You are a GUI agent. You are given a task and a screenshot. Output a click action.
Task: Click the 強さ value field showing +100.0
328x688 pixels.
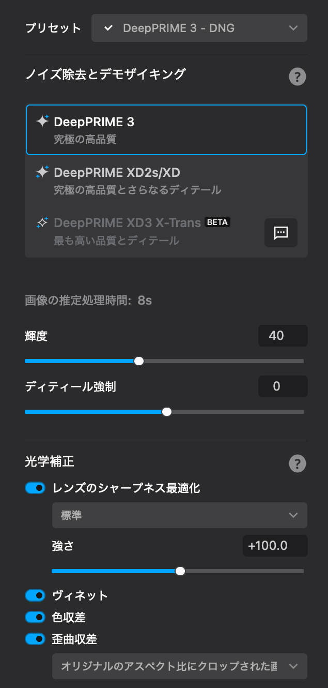[x=275, y=545]
